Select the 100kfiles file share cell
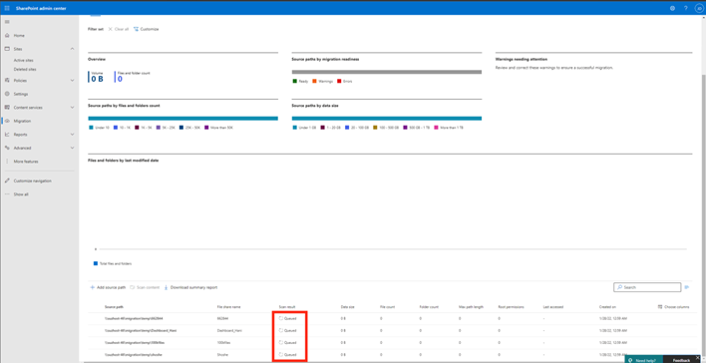706x363 pixels. (x=223, y=343)
